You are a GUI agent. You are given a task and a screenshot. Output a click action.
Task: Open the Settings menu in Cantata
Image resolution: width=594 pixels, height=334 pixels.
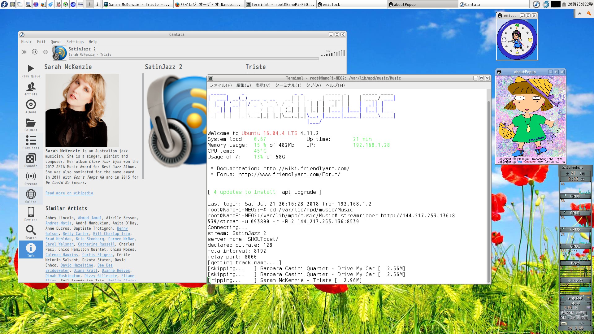75,42
